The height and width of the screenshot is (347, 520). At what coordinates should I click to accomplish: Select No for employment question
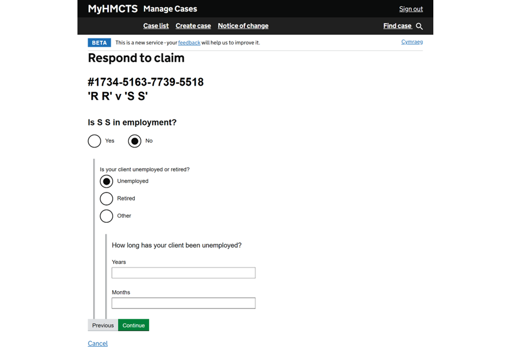(x=135, y=141)
